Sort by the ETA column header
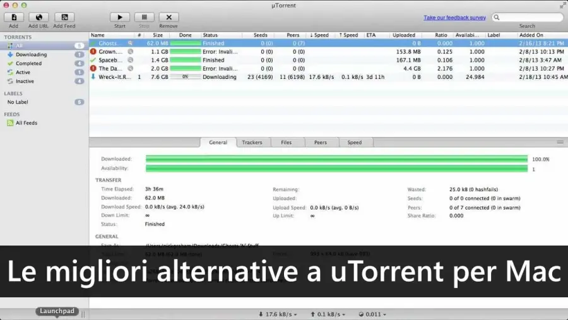 376,35
